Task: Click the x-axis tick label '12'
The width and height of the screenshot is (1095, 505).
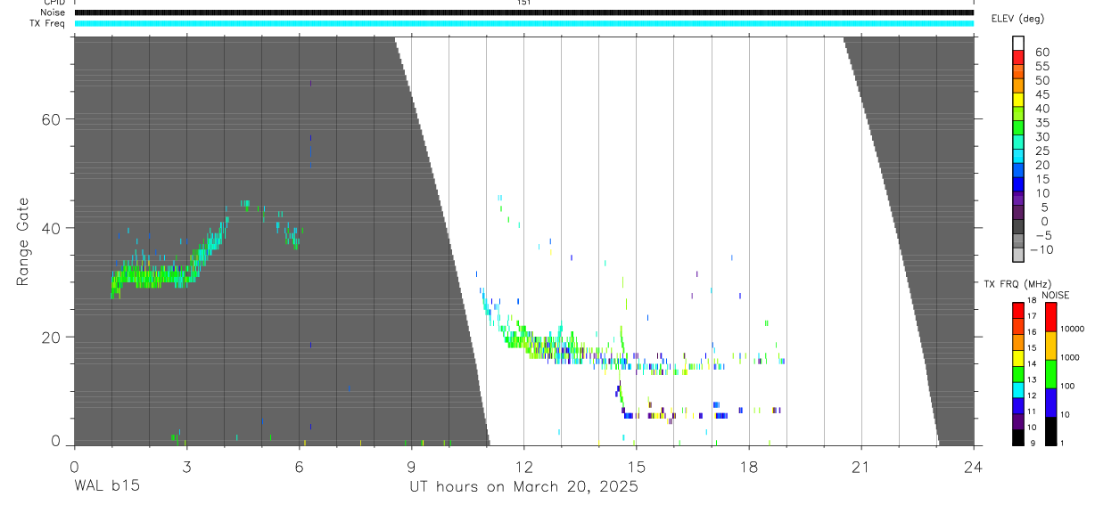Action: [x=523, y=466]
